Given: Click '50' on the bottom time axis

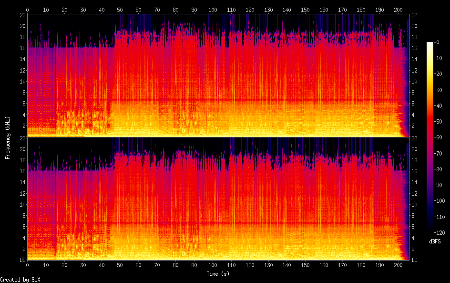Looking at the screenshot, I should click(x=120, y=265).
